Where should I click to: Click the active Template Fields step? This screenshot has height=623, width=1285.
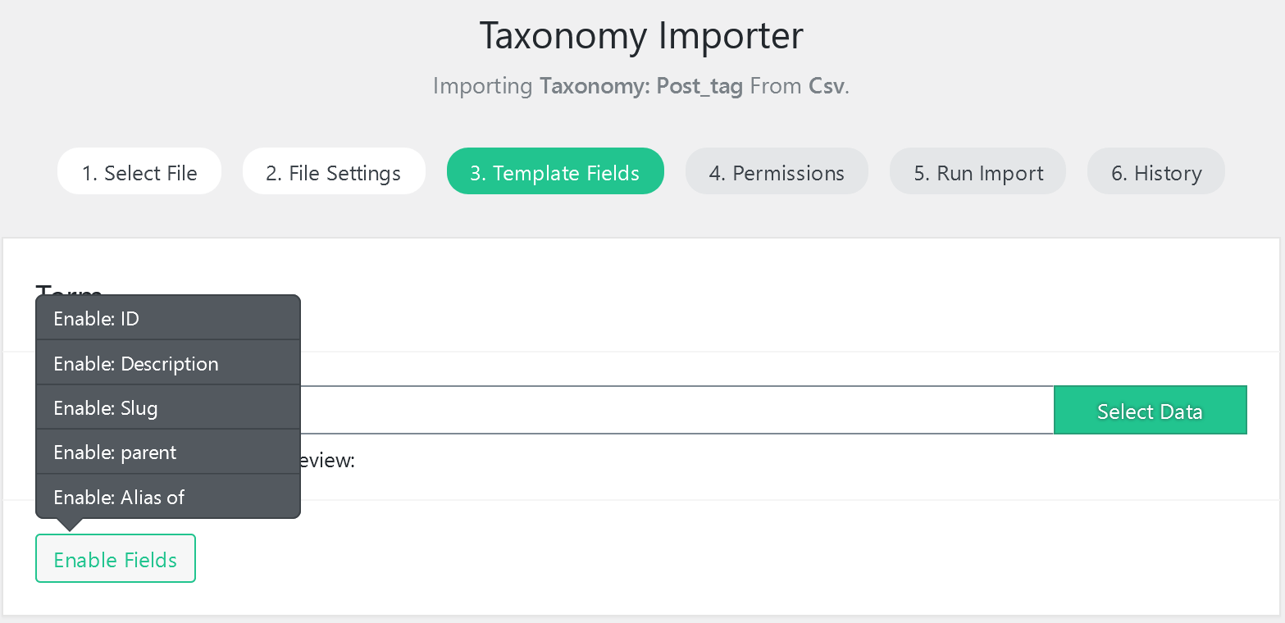coord(555,173)
